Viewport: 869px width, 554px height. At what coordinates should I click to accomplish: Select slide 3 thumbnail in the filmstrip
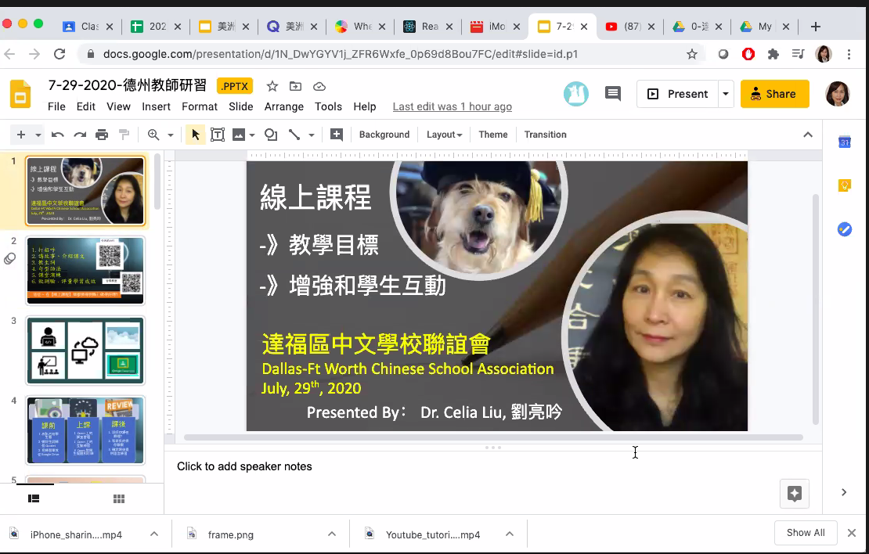pyautogui.click(x=85, y=349)
